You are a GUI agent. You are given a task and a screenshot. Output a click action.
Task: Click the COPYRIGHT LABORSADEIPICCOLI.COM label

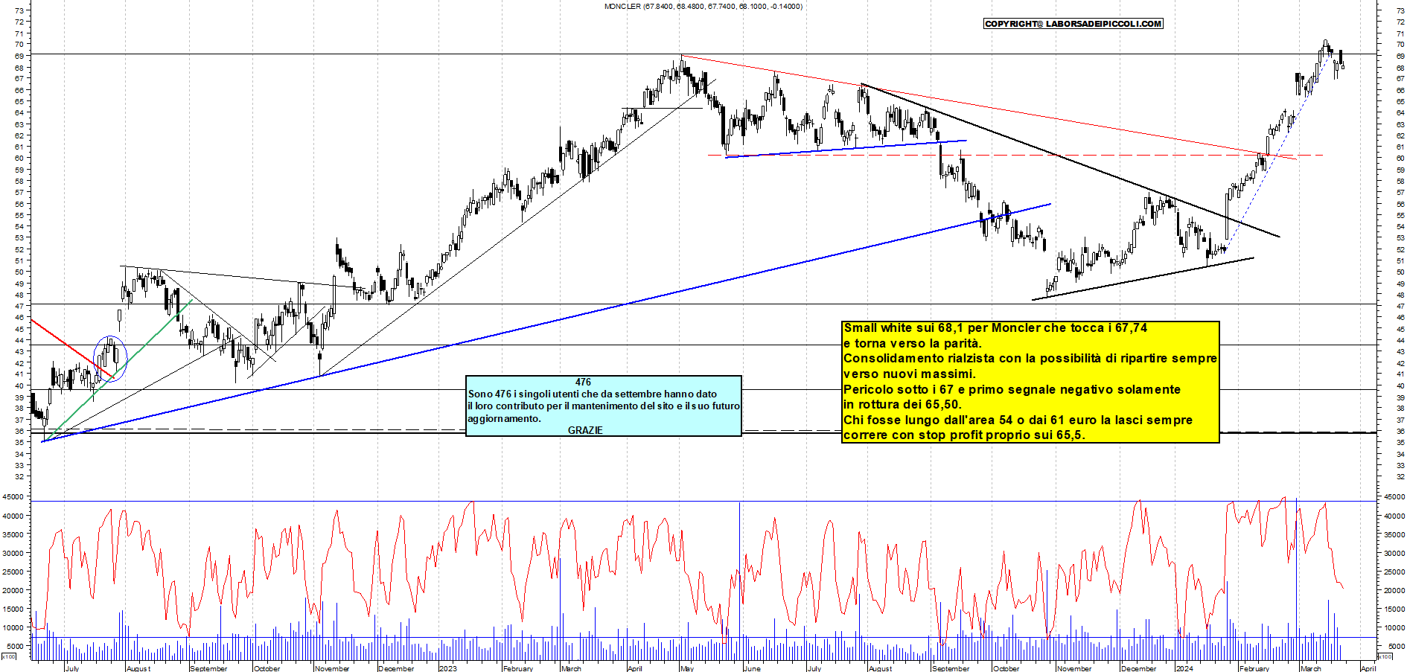[x=1073, y=24]
